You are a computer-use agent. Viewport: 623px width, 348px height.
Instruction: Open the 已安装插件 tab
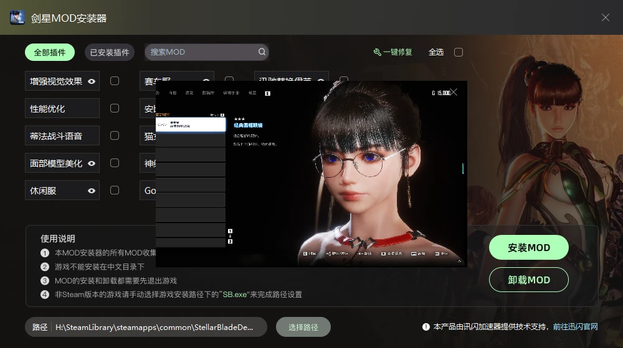pos(110,52)
